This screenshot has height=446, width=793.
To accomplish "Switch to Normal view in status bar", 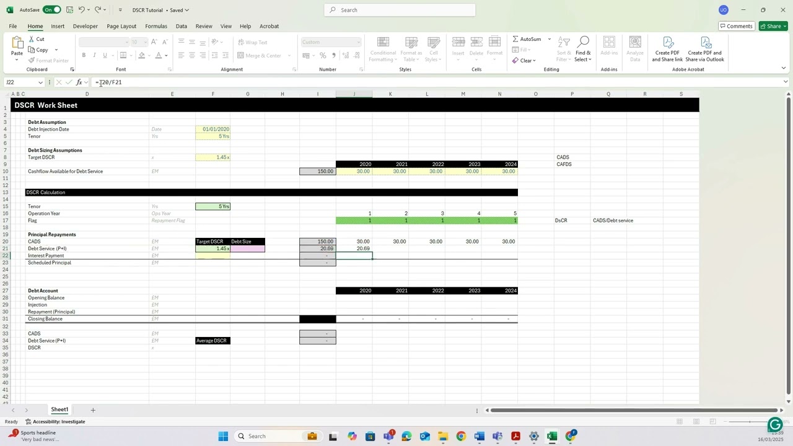I will tap(680, 422).
